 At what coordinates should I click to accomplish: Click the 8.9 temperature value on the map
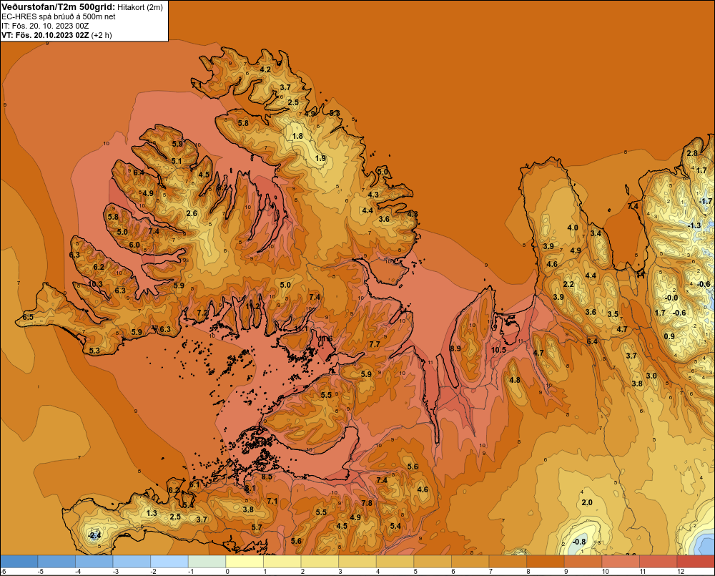pos(455,348)
